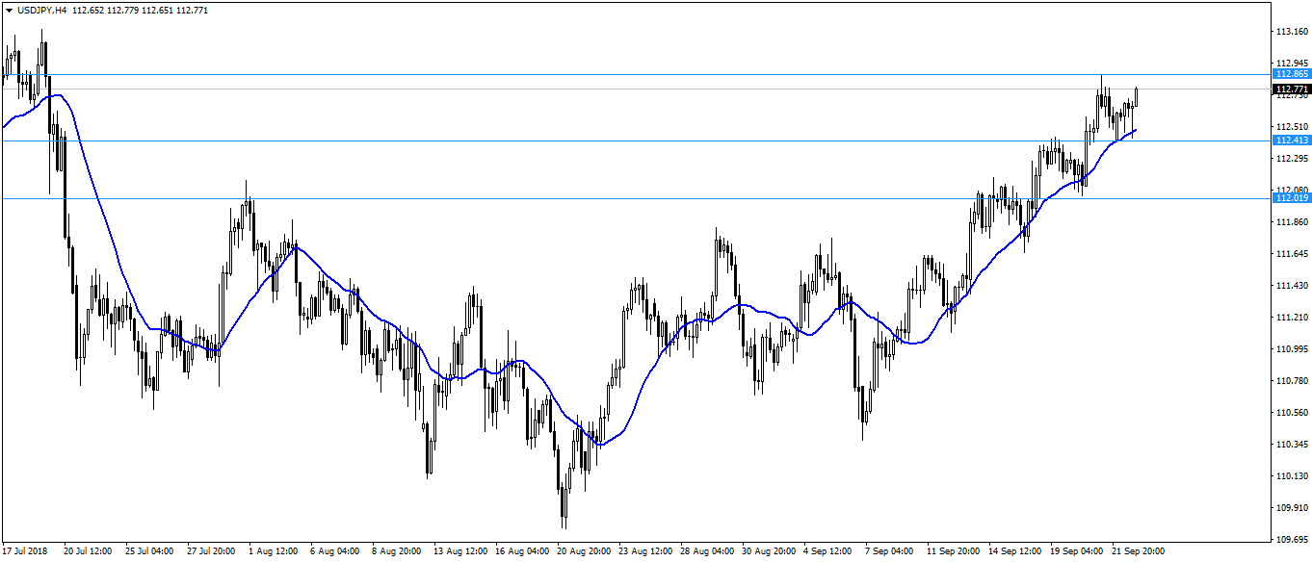
Task: Select the blue 112.413 line price tag
Action: pyautogui.click(x=1291, y=140)
